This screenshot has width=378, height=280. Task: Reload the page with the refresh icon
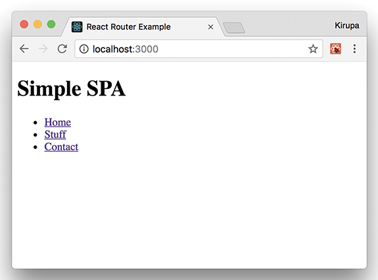click(62, 49)
